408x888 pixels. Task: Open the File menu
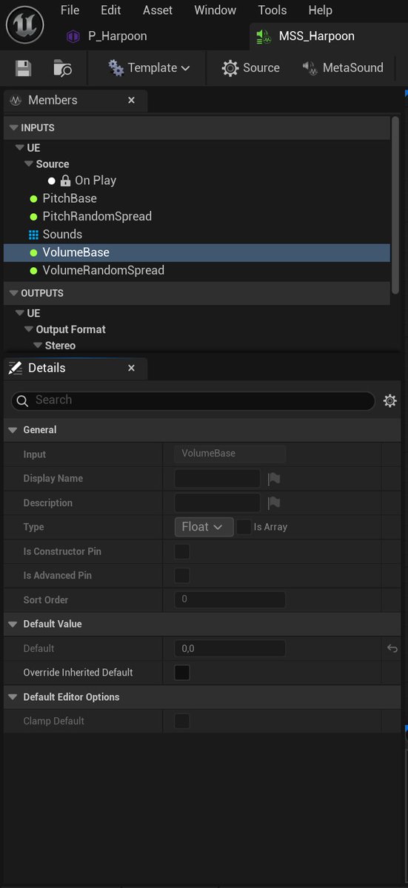click(x=70, y=10)
